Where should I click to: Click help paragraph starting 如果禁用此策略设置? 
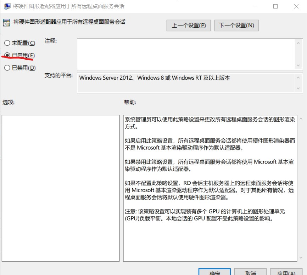point(209,165)
